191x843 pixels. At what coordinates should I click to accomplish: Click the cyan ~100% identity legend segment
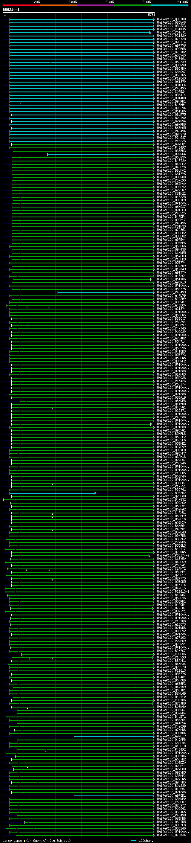(x=170, y=5)
